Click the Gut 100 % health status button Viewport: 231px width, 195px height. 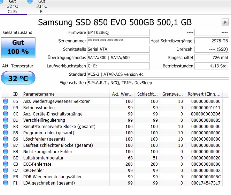(18, 48)
